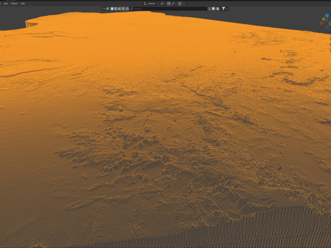Click the lower dark blue negative Z gizmo circle
This screenshot has height=248, width=331.
[x=327, y=28]
